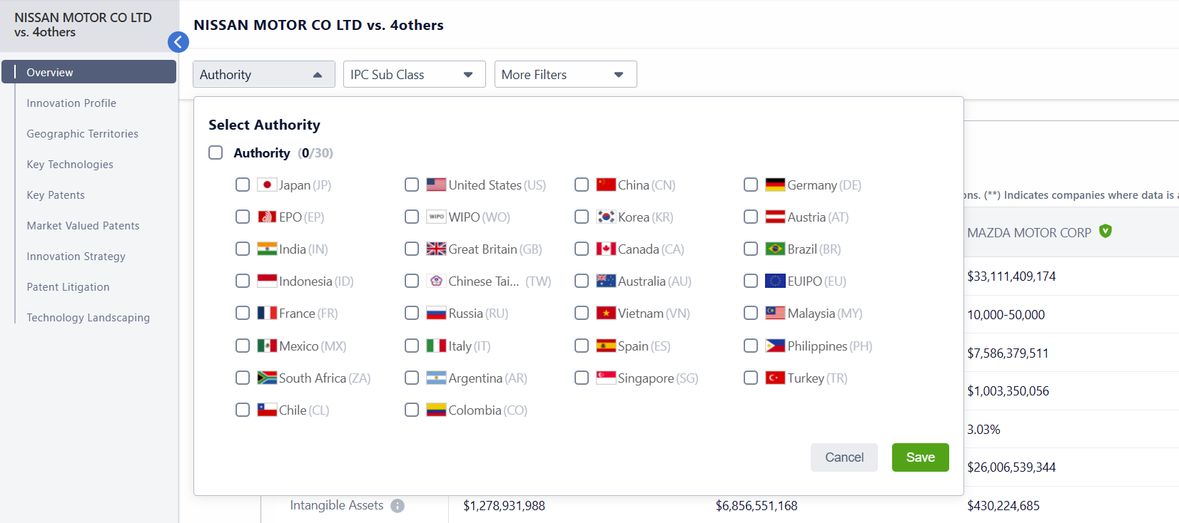Screen dimensions: 1179x523
Task: Open Innovation Profile in the sidebar
Action: (71, 103)
